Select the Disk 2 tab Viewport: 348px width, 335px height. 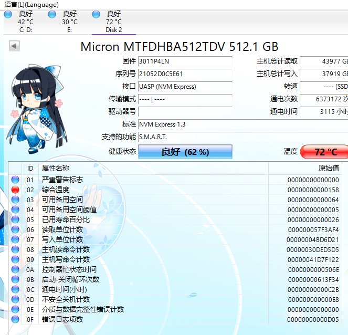coord(113,22)
